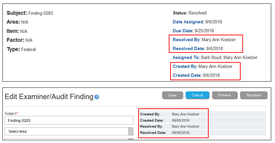Select the Type: Federal text
The height and width of the screenshot is (143, 275).
[21, 49]
